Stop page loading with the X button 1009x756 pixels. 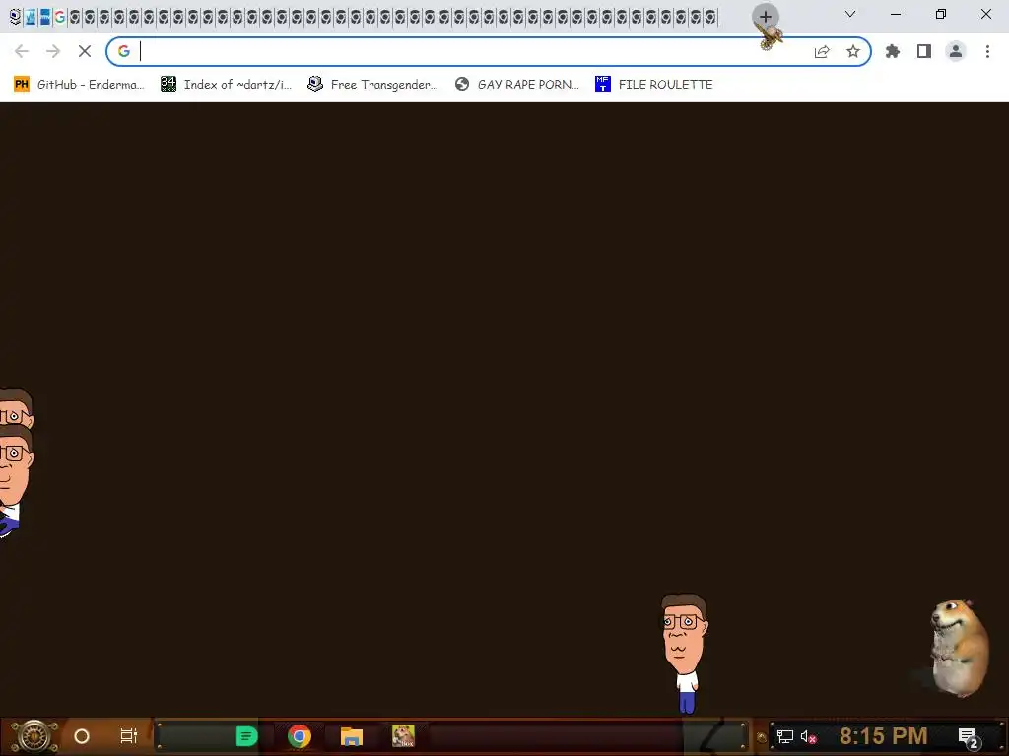click(x=85, y=51)
